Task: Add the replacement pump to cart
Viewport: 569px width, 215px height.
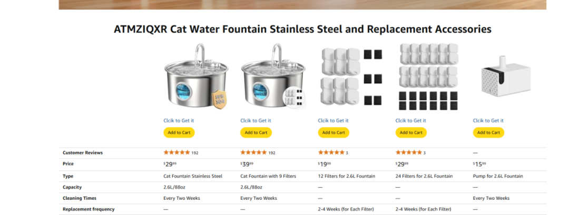Action: 488,132
